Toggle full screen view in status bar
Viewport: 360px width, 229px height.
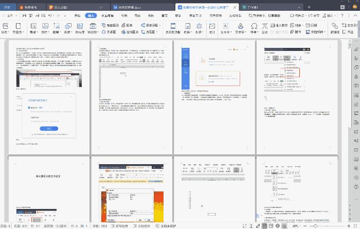(x=245, y=226)
